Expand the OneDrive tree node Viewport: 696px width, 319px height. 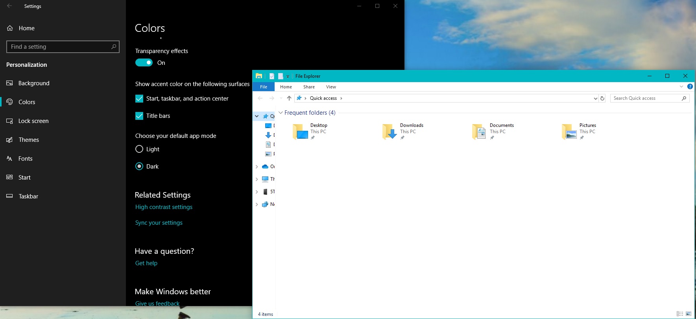(257, 167)
